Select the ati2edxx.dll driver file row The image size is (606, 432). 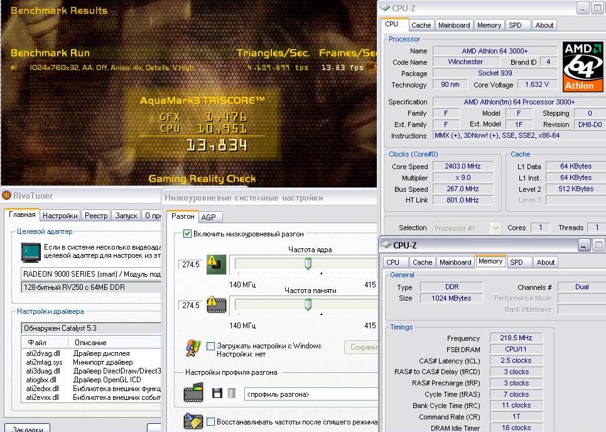92,389
